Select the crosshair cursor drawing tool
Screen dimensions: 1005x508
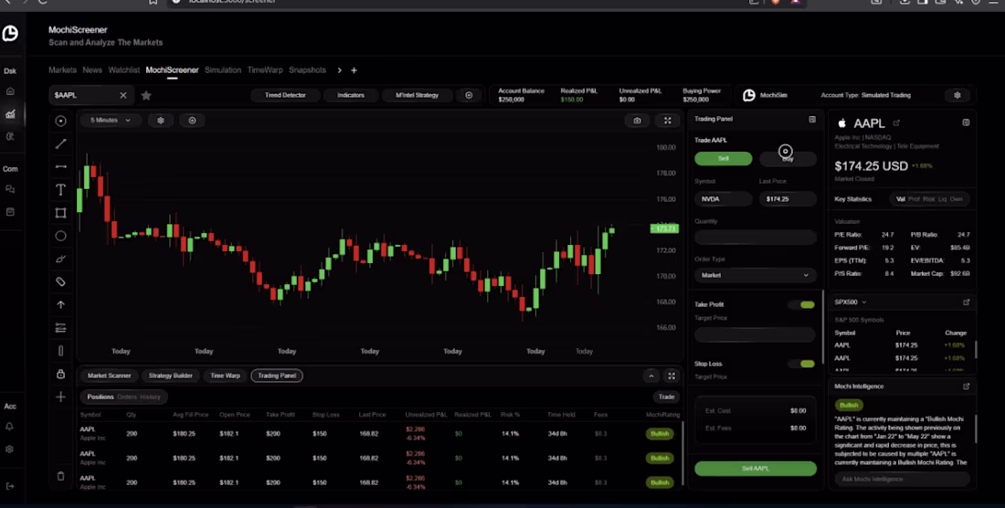pos(61,122)
